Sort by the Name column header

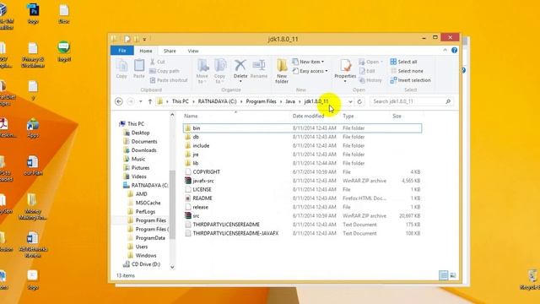[191, 117]
